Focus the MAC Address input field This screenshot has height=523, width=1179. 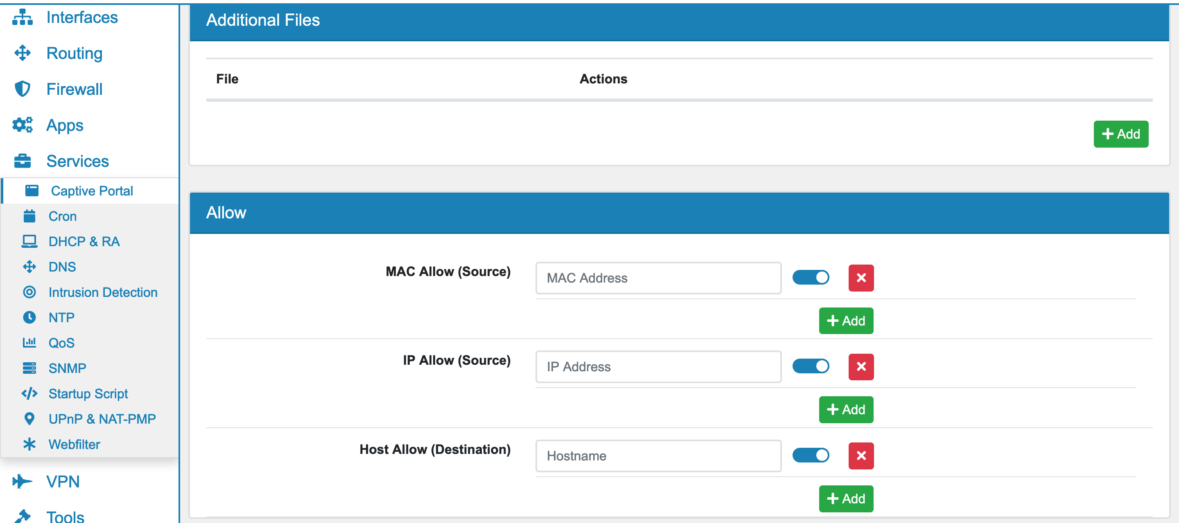click(x=658, y=278)
